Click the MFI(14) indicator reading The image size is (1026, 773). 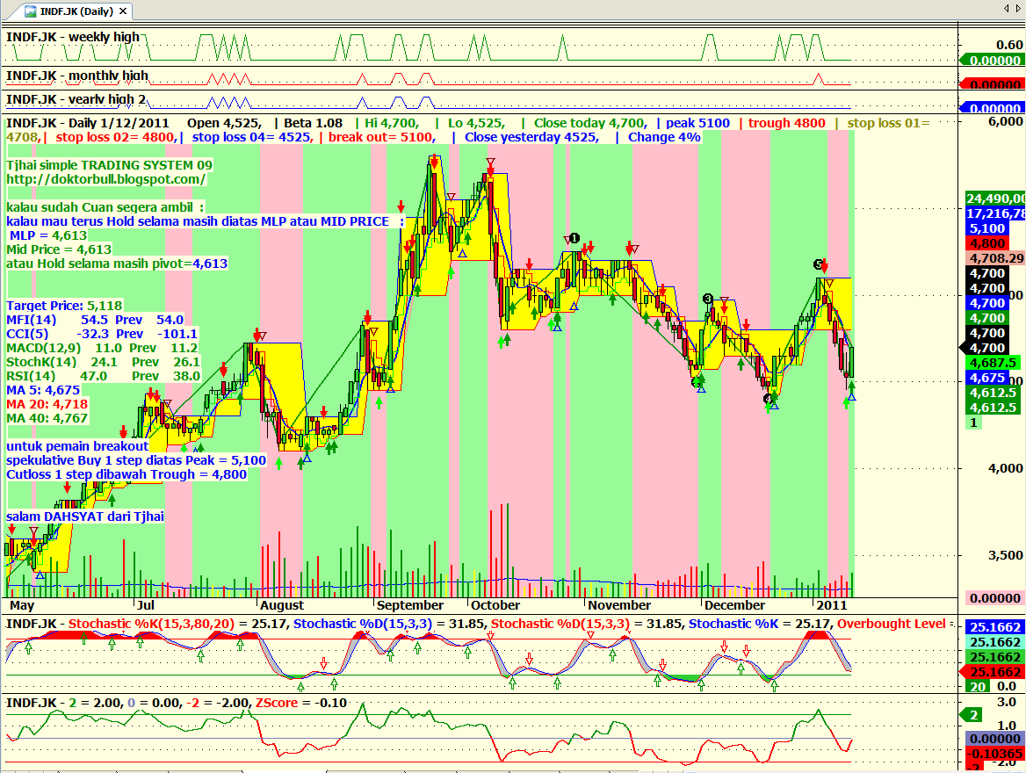[x=95, y=320]
